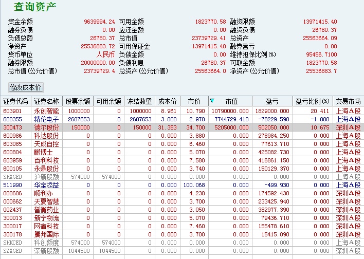The image size is (364, 259).
Task: Click the sort arrow icon beside 市值
Action: coord(212,101)
